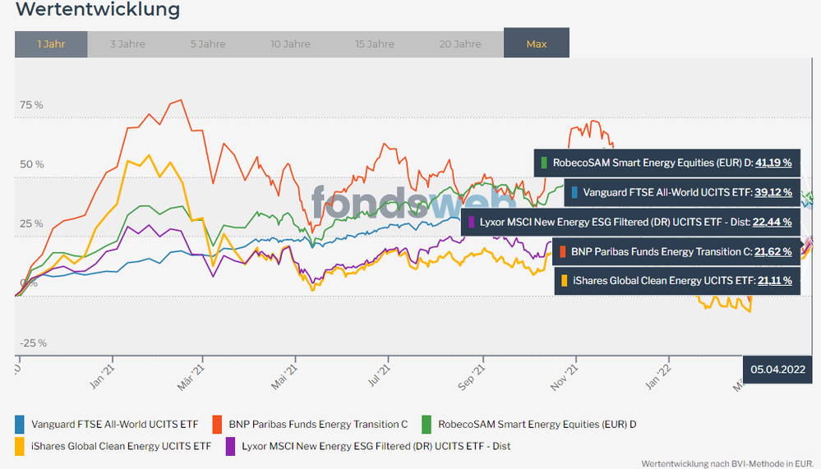Viewport: 821px width, 469px height.
Task: Click Vanguard tooltip value 39,12 %
Action: (x=773, y=193)
